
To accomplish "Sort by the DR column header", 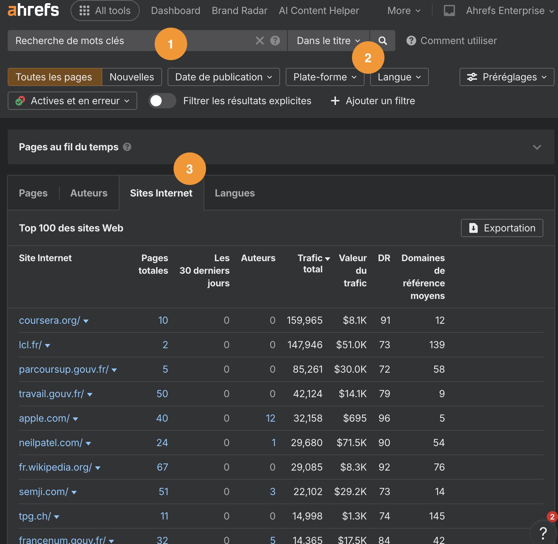I will [384, 258].
